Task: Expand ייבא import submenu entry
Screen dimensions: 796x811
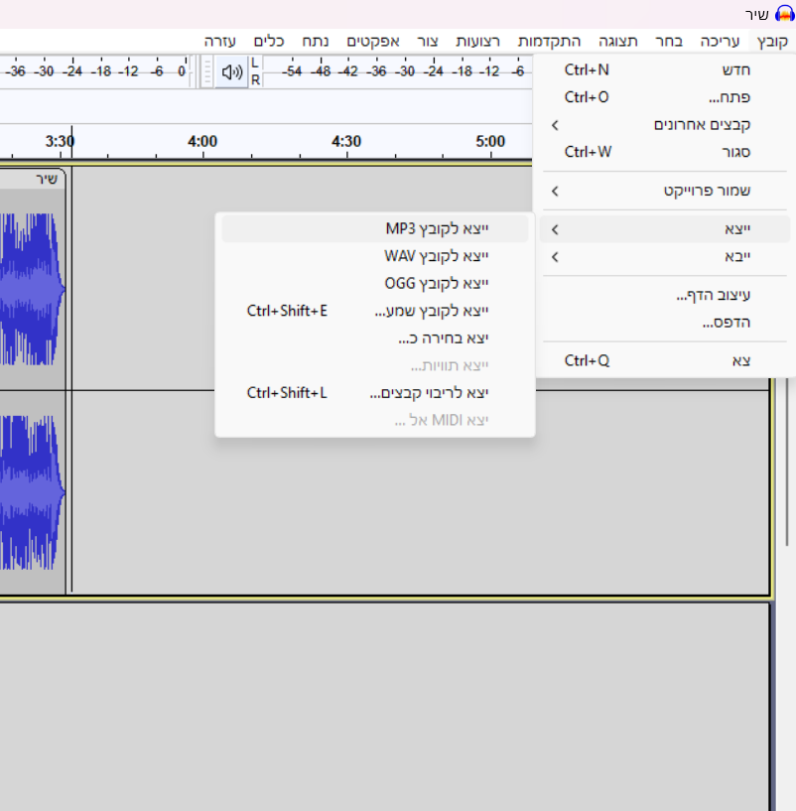Action: 665,256
